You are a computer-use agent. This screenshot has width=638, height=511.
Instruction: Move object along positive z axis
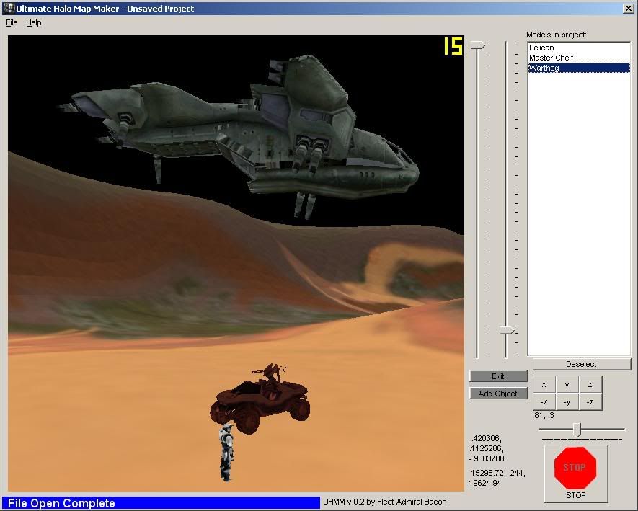pos(590,384)
